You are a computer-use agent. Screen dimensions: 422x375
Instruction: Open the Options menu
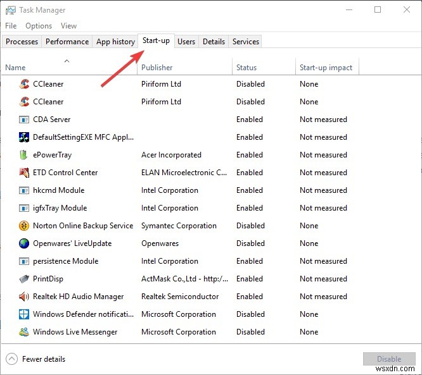click(x=39, y=26)
